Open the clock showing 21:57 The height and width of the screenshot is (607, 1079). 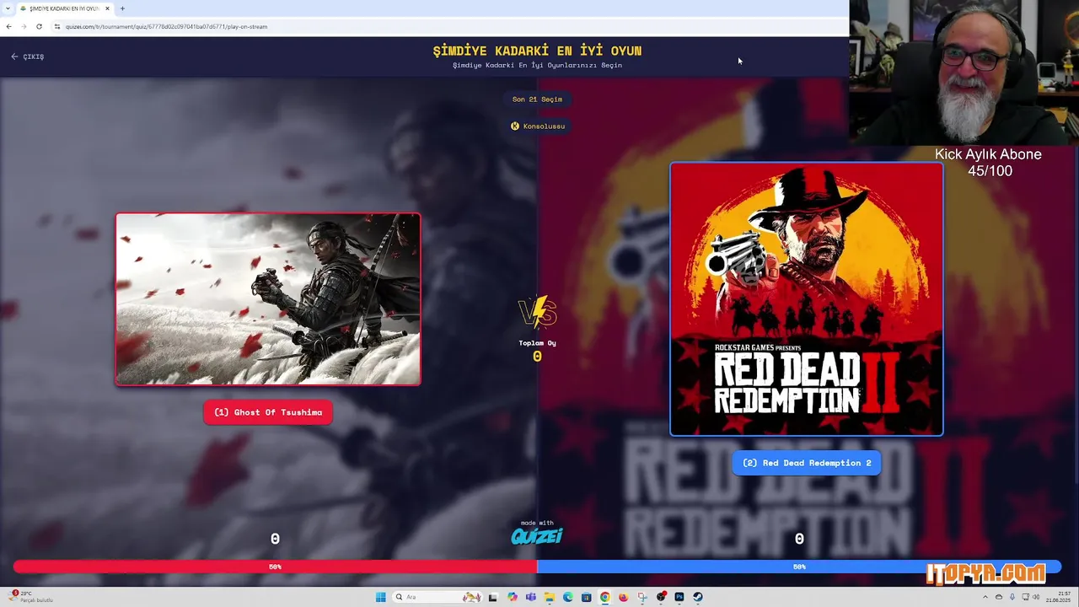point(1058,597)
